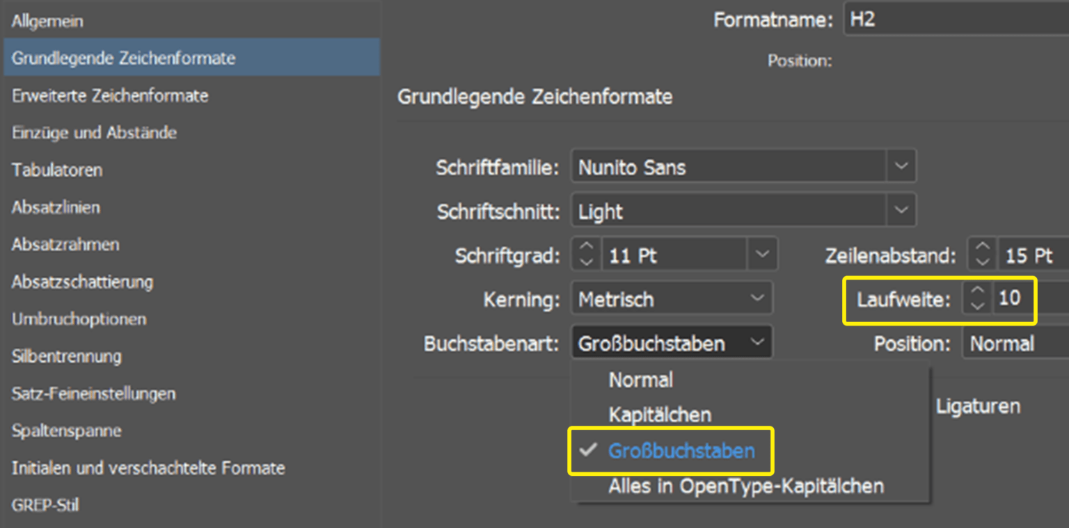The width and height of the screenshot is (1069, 528).
Task: Select Spaltenspanne in the sidebar
Action: [66, 431]
